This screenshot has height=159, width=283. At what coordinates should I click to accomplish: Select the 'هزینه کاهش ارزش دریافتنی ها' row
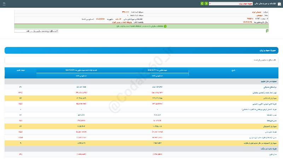point(141,110)
